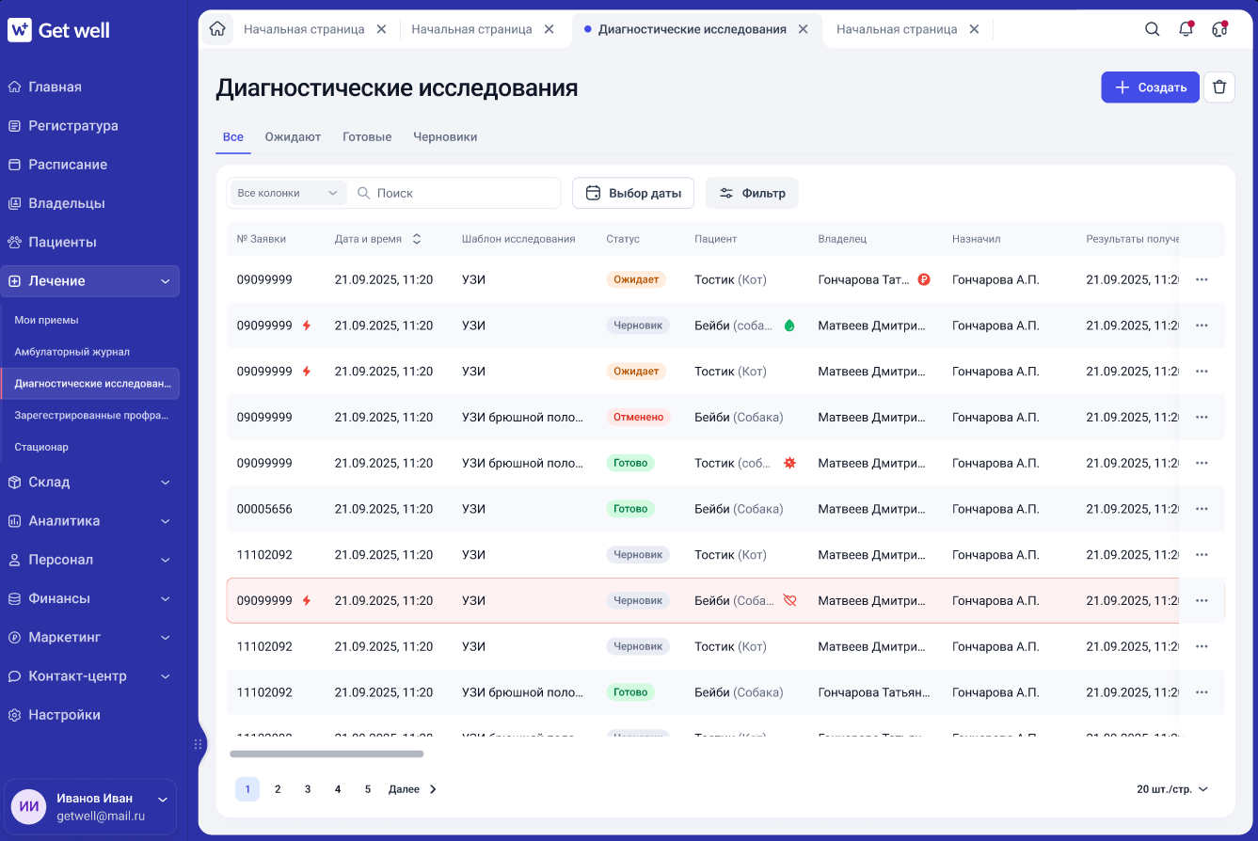
Task: Open the row menu for the Ожидает row with Гончарова Тат…
Action: (x=1202, y=279)
